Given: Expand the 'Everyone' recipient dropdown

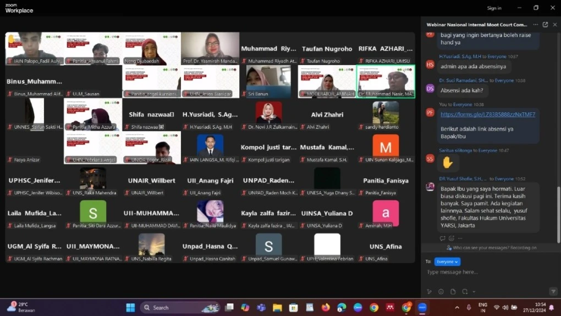Looking at the screenshot, I should (x=447, y=262).
